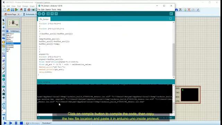This screenshot has width=222, height=125.
Task: Click the terminal preview thumbnail
Action: (x=13, y=23)
